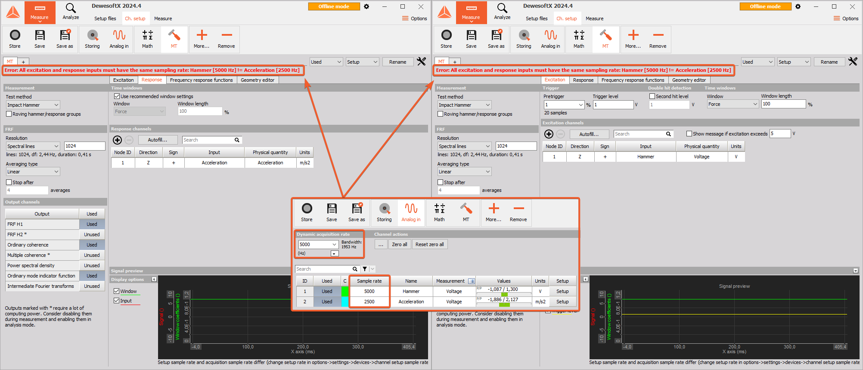Open Frequency response functions tab left window

pyautogui.click(x=201, y=80)
